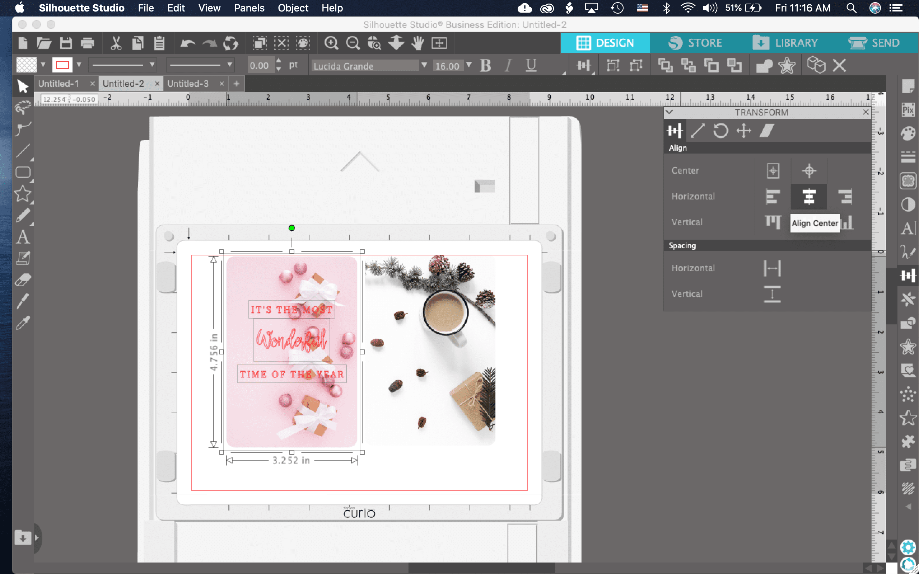Open the Pix panel icon

pyautogui.click(x=908, y=110)
